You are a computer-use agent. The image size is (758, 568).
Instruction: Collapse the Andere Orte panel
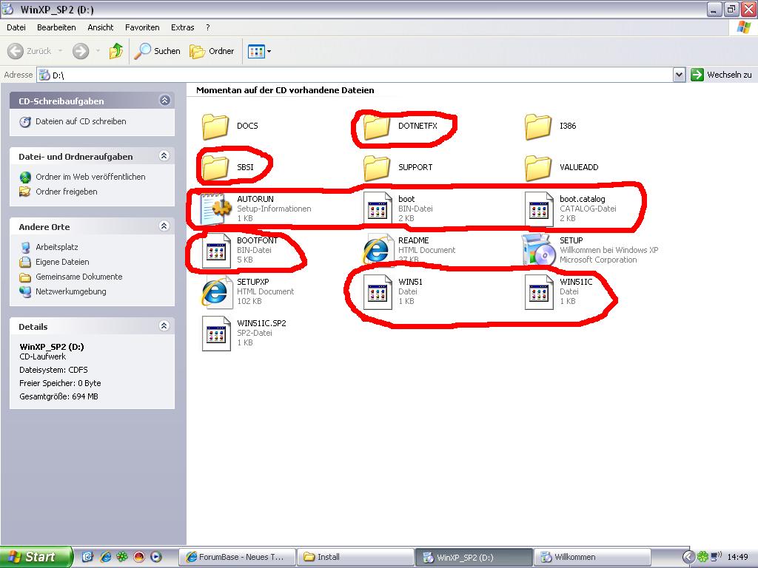click(x=164, y=226)
